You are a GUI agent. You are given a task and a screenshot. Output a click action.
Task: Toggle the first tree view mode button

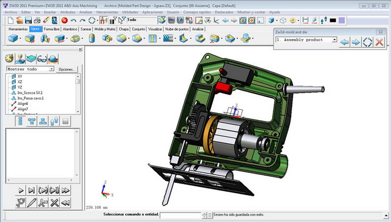click(x=21, y=121)
